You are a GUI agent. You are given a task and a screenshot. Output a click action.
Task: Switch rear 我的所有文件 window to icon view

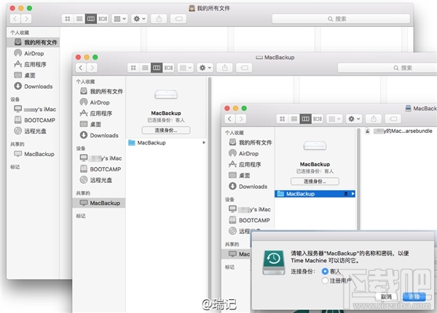point(68,19)
